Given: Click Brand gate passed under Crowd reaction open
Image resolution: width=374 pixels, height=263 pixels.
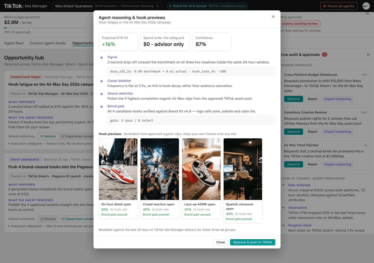Looking at the screenshot, I should coord(156,214).
